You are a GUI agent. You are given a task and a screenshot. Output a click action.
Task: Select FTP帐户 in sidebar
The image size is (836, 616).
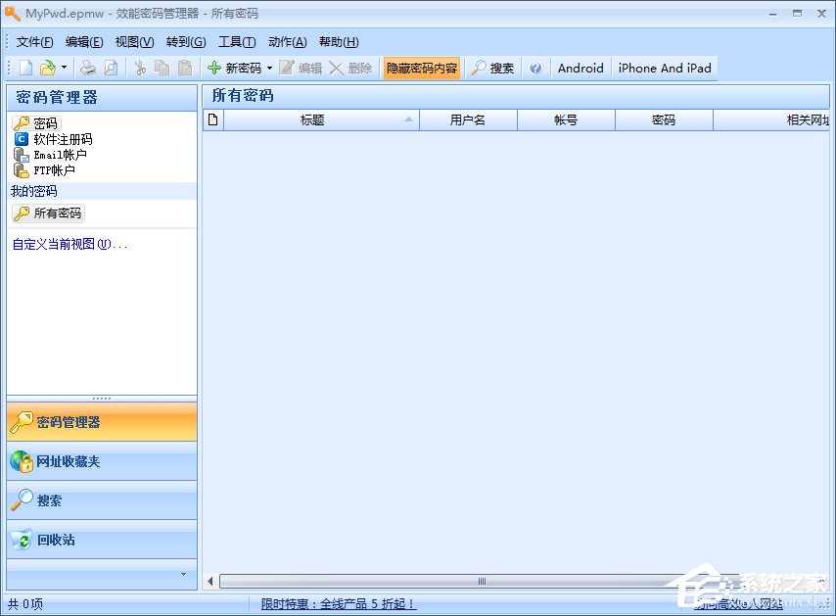coord(44,170)
